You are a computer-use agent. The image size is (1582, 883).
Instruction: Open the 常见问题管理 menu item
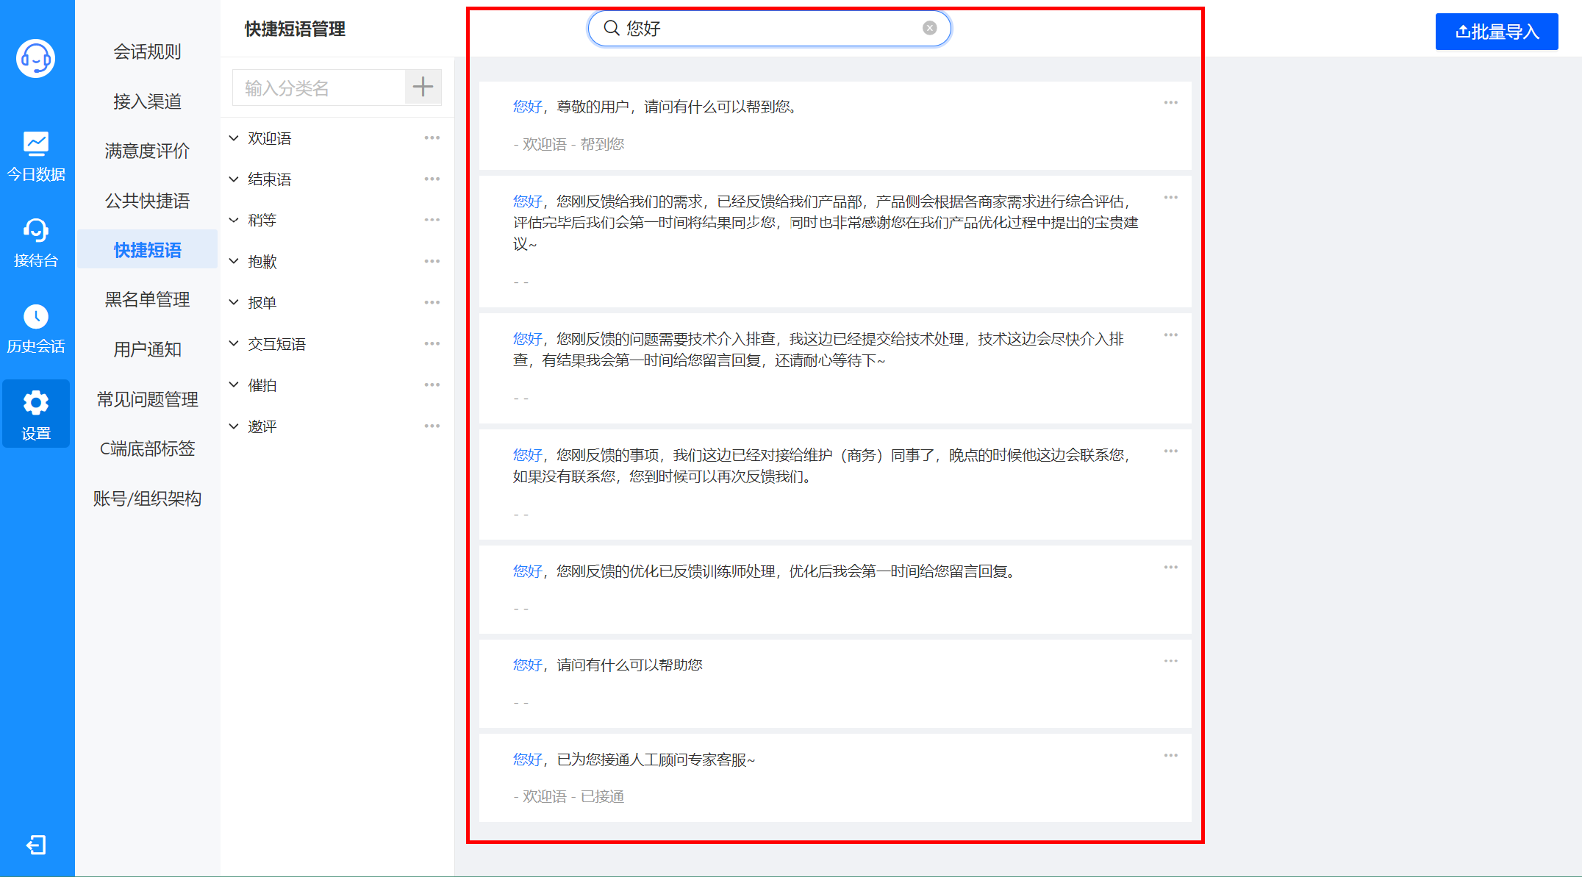pyautogui.click(x=147, y=399)
